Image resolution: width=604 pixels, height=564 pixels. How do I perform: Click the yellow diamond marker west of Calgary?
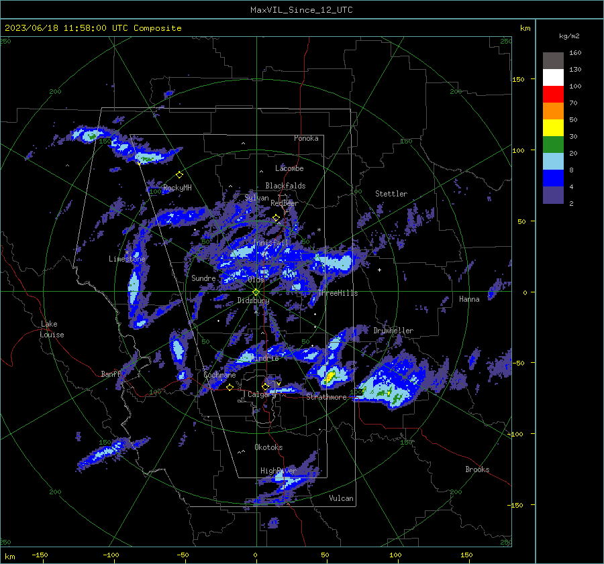tap(230, 387)
